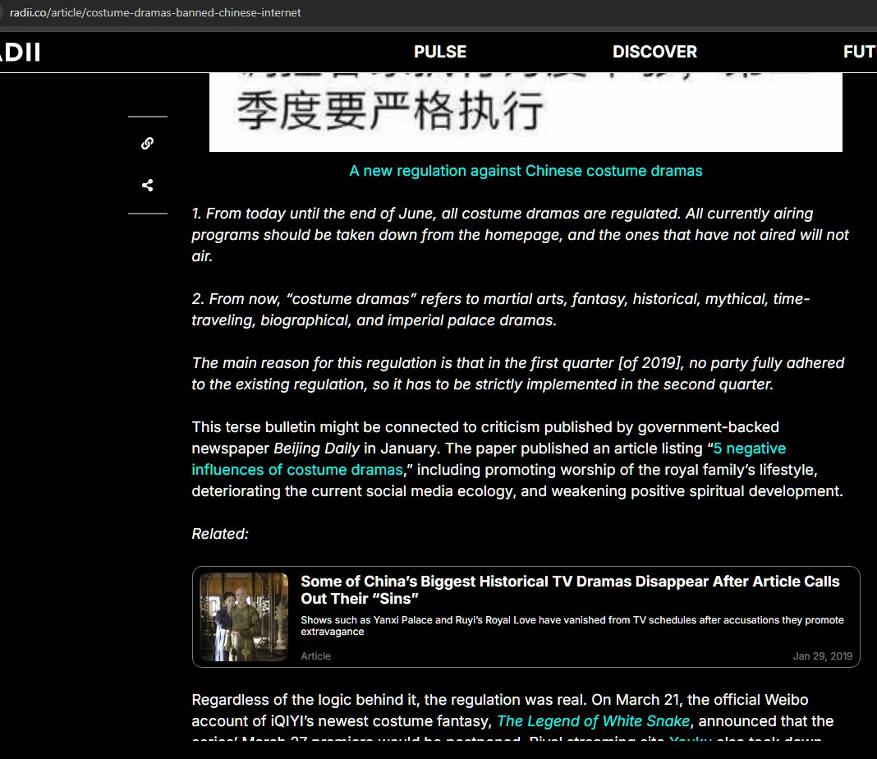877x759 pixels.
Task: Click the 'Related:' heading text
Action: coord(220,534)
